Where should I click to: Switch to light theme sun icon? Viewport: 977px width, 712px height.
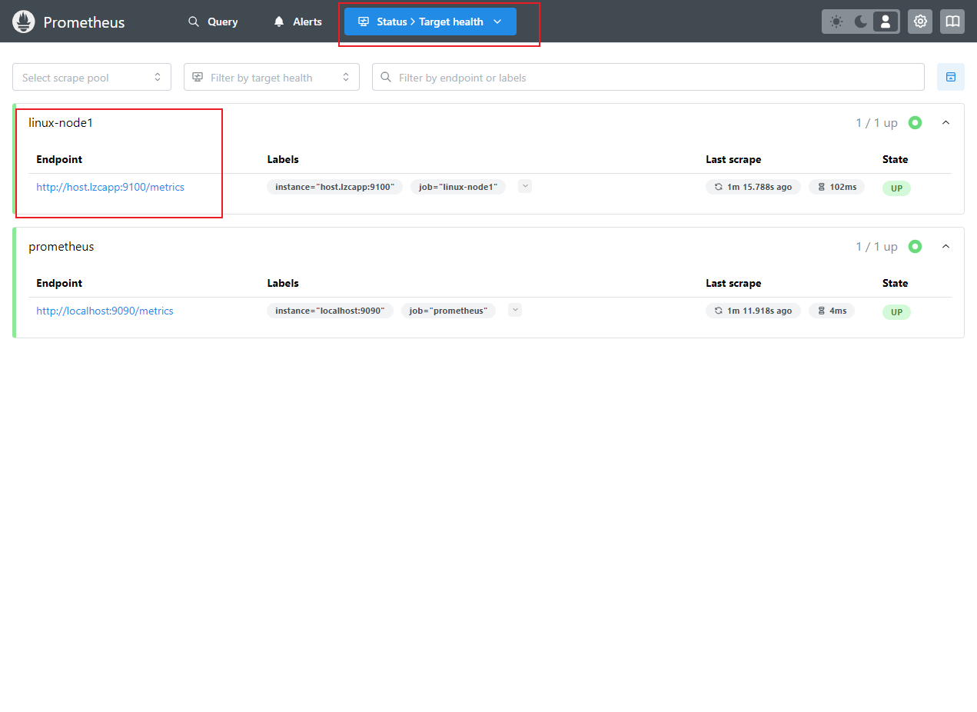click(x=836, y=22)
